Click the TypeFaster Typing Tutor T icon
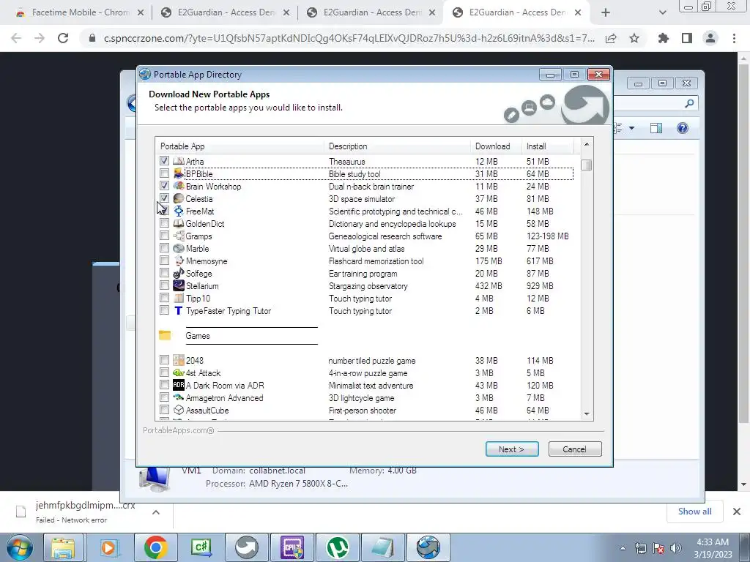The width and height of the screenshot is (750, 562). point(179,310)
